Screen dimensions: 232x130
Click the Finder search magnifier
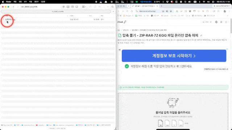click(x=113, y=7)
